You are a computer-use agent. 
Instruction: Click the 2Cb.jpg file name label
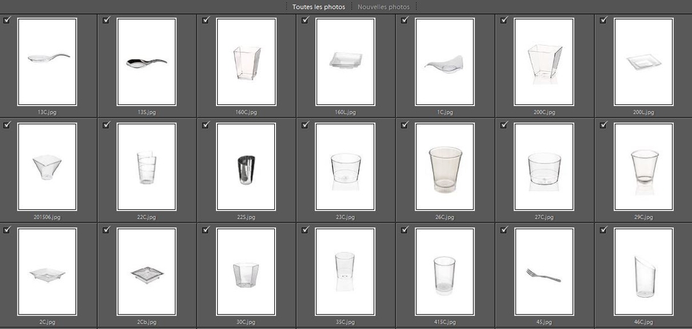[x=147, y=323]
